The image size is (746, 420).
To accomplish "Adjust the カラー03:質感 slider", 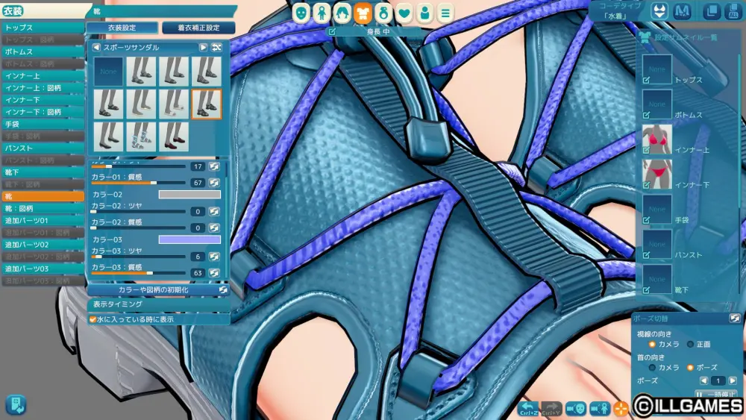I will tap(139, 273).
